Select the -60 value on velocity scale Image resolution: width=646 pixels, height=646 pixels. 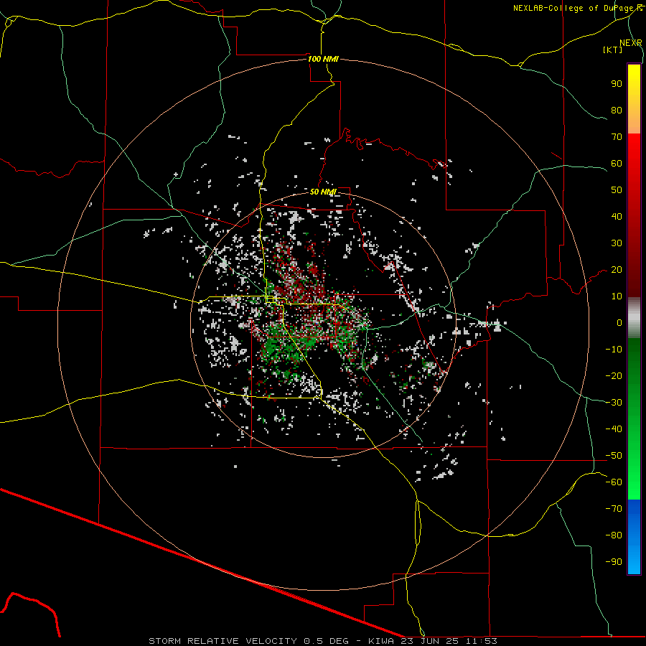click(x=614, y=482)
